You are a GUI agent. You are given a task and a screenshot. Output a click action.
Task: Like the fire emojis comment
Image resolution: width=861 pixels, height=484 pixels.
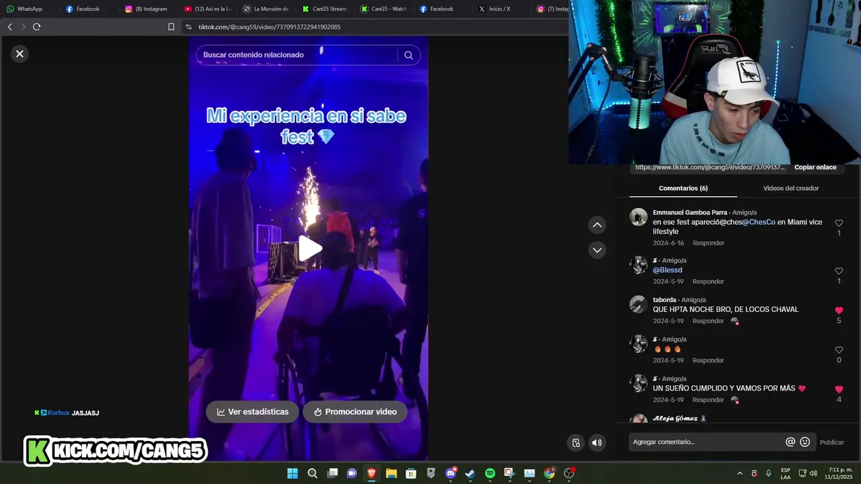839,350
